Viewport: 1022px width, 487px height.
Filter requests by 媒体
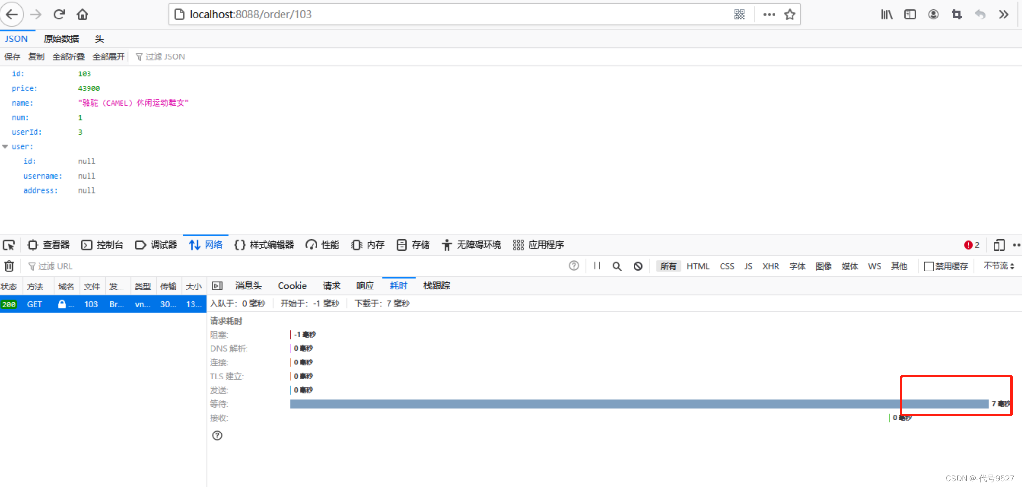tap(850, 266)
